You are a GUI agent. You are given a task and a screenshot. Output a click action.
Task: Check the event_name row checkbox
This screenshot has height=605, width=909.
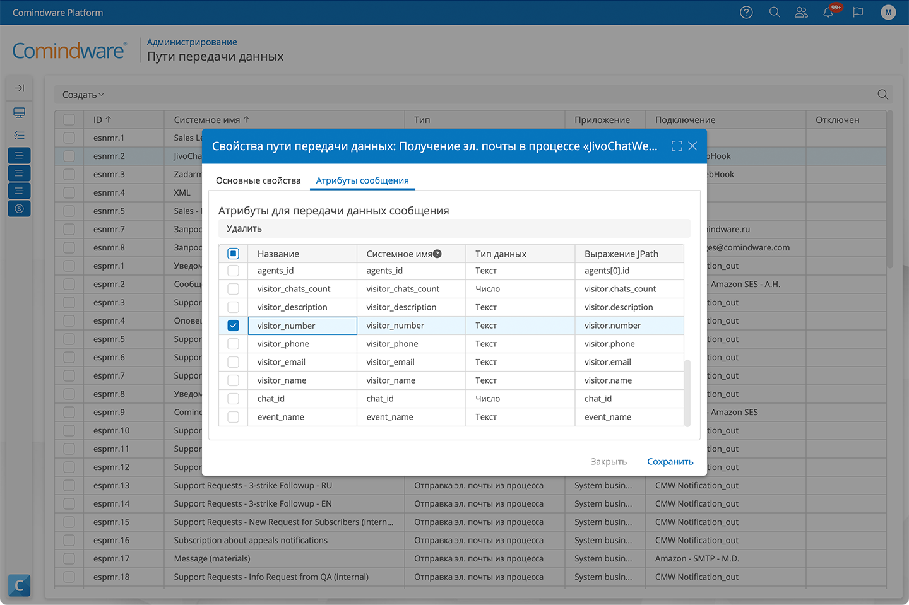(x=233, y=417)
